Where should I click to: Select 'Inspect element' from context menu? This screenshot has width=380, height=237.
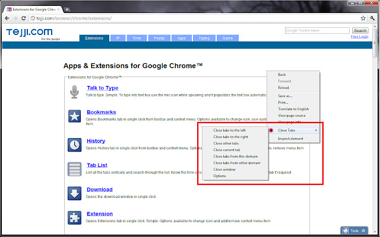point(290,139)
